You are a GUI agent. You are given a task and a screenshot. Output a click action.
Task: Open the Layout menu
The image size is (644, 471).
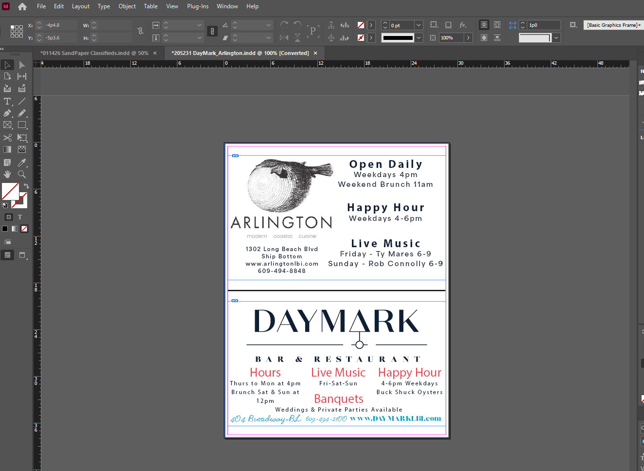[81, 6]
